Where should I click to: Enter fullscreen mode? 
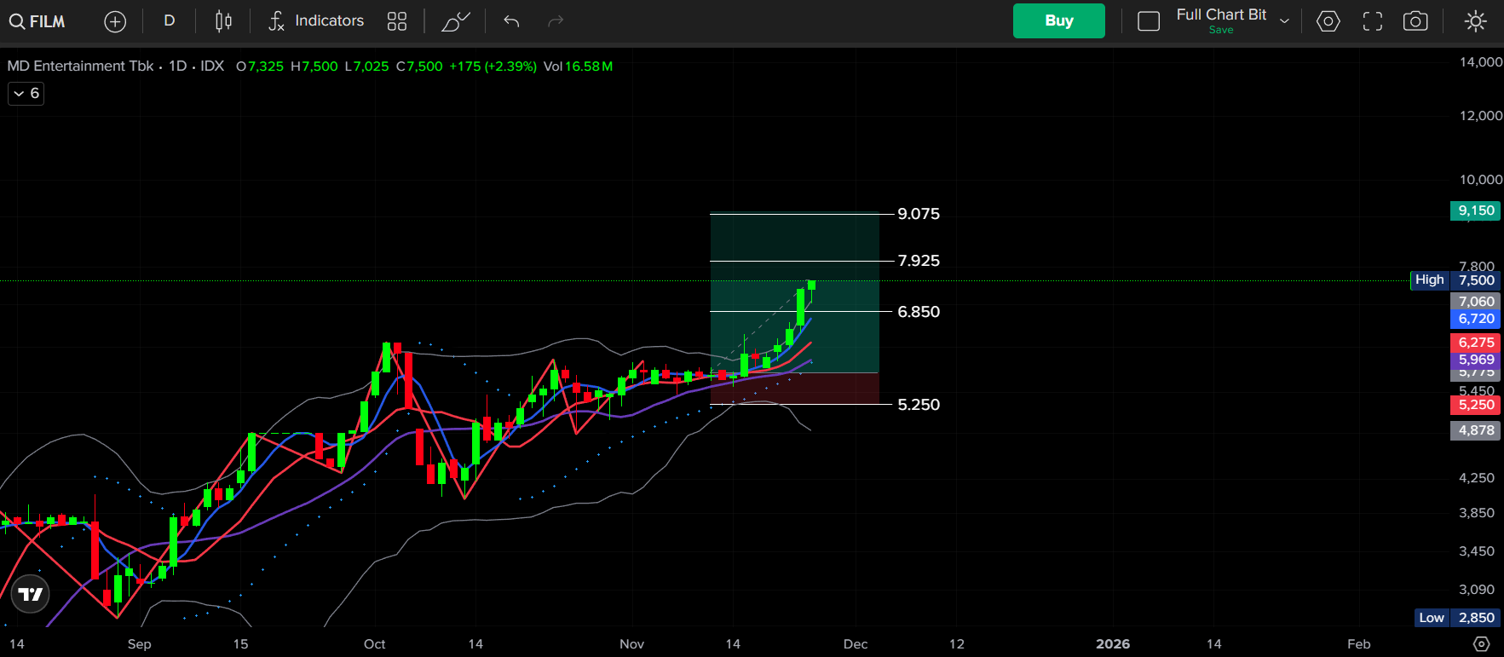1372,21
